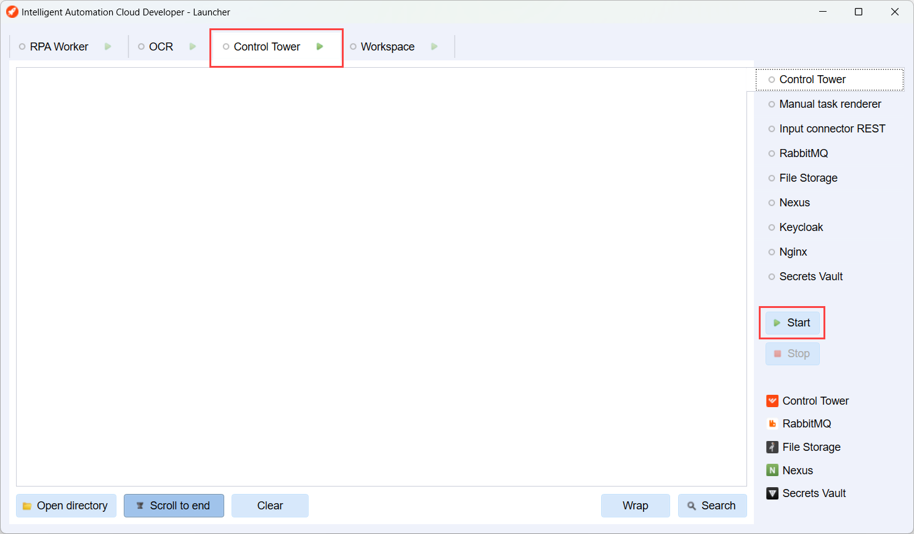Toggle Wrap for log text

click(635, 506)
